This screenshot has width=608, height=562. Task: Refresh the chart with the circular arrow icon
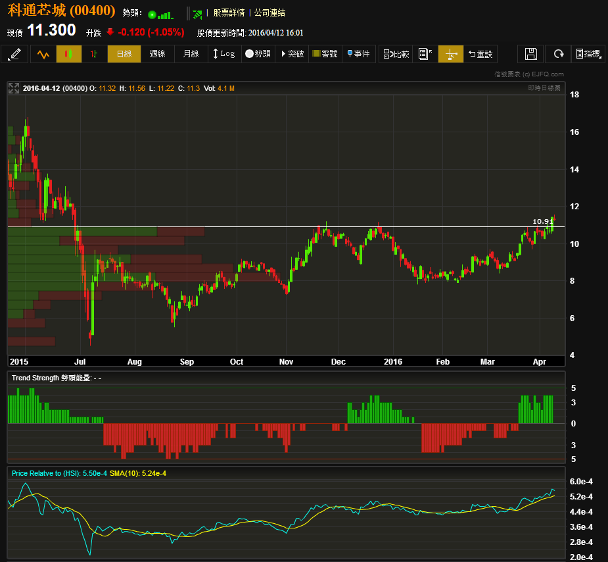(x=558, y=54)
